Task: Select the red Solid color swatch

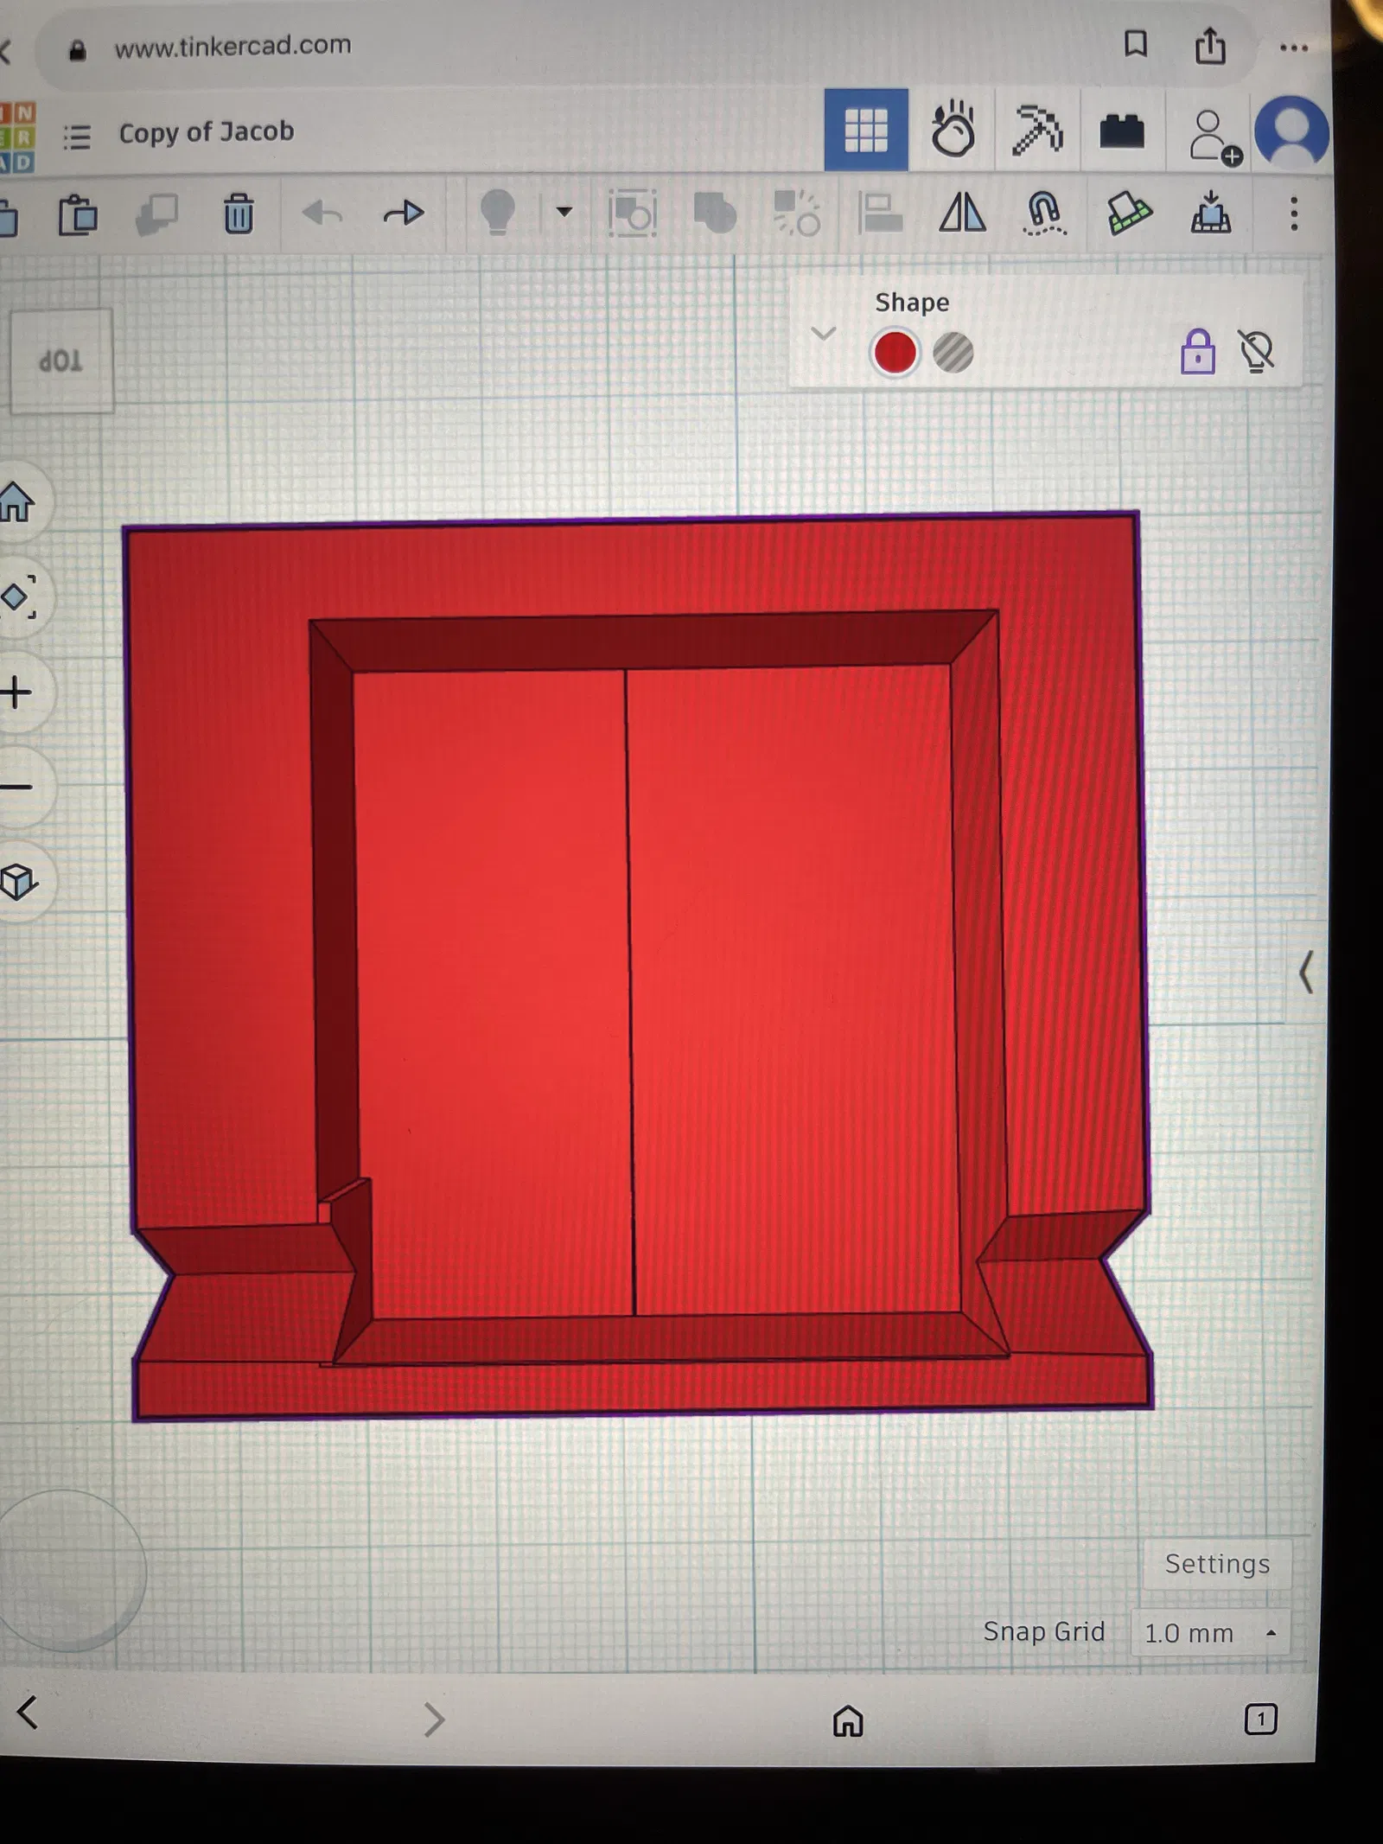Action: (895, 353)
